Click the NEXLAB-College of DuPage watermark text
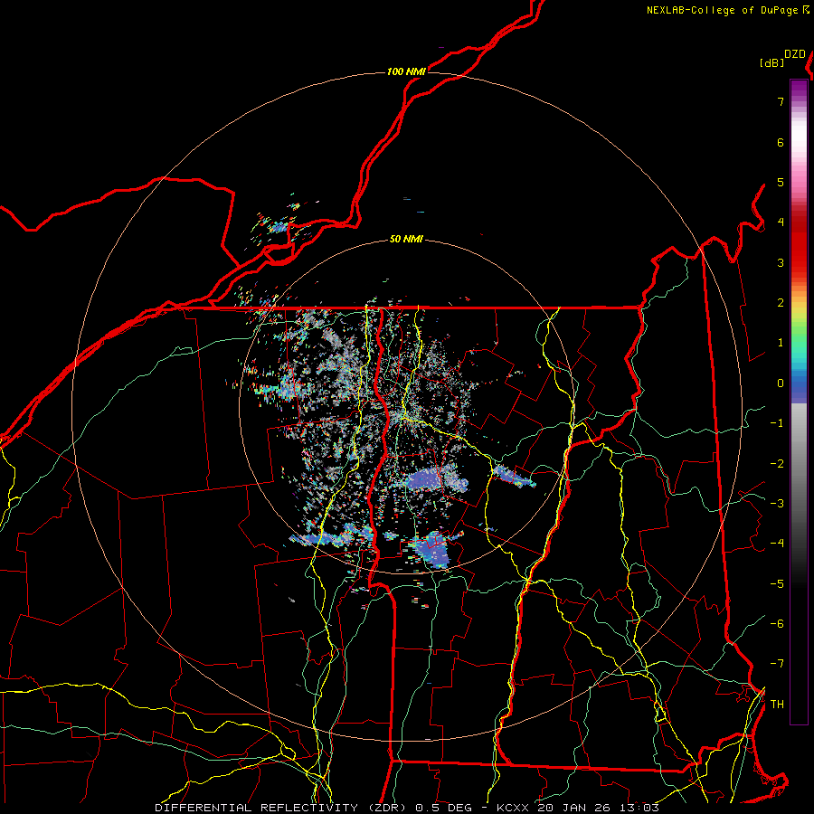Image resolution: width=814 pixels, height=814 pixels. [723, 10]
